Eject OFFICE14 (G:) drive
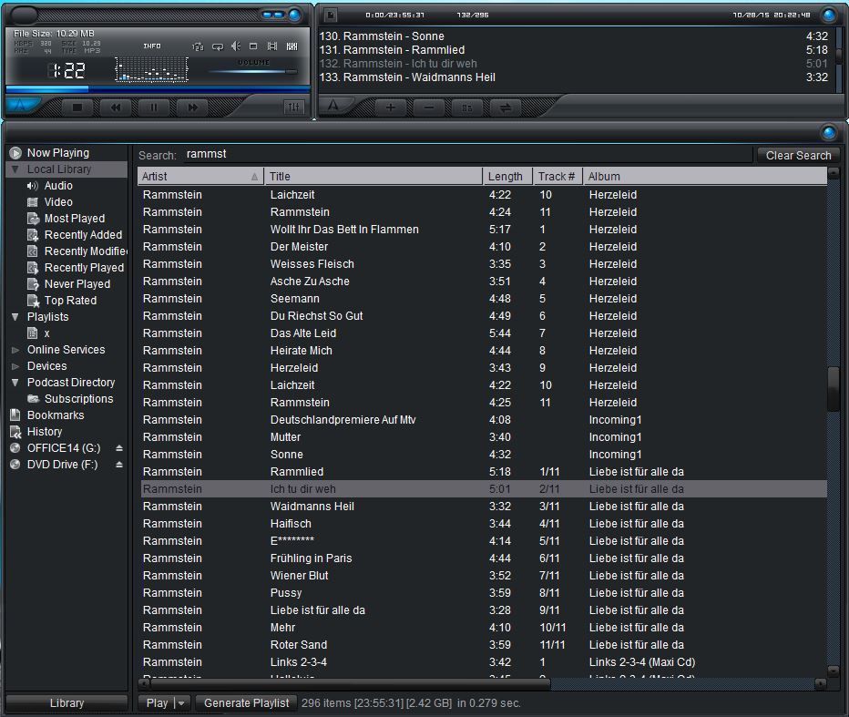Screen dimensions: 849x717 point(119,448)
